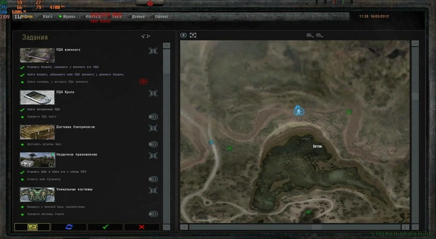Switch to the Данные tab
Image resolution: width=436 pixels, height=239 pixels.
click(x=136, y=16)
